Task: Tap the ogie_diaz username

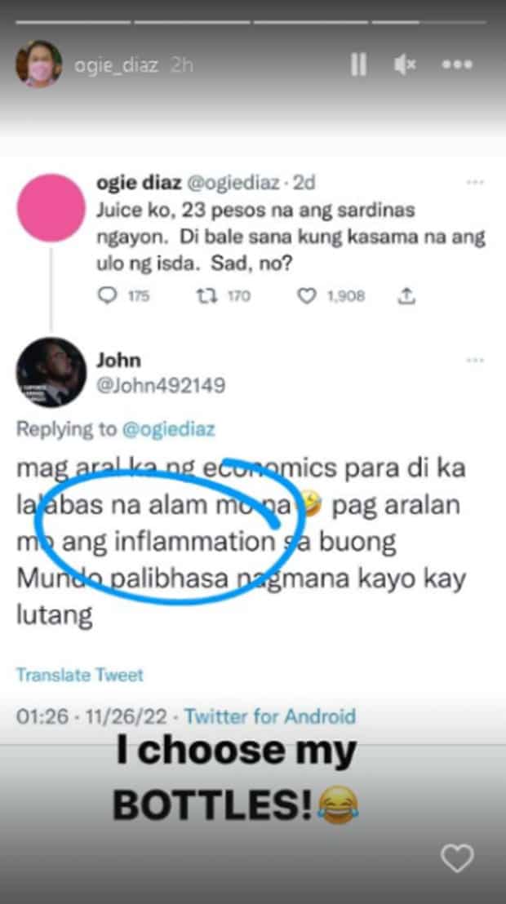Action: click(116, 65)
